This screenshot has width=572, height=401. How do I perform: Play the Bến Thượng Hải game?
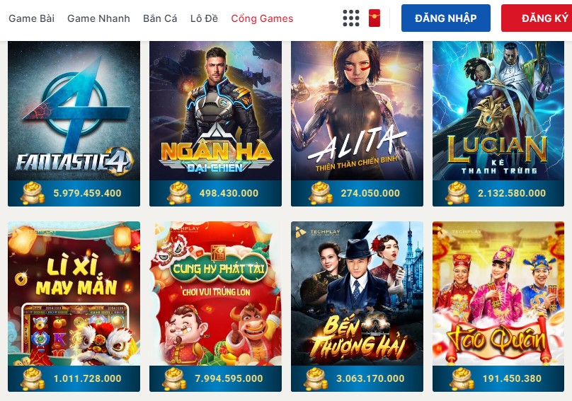pos(357,294)
